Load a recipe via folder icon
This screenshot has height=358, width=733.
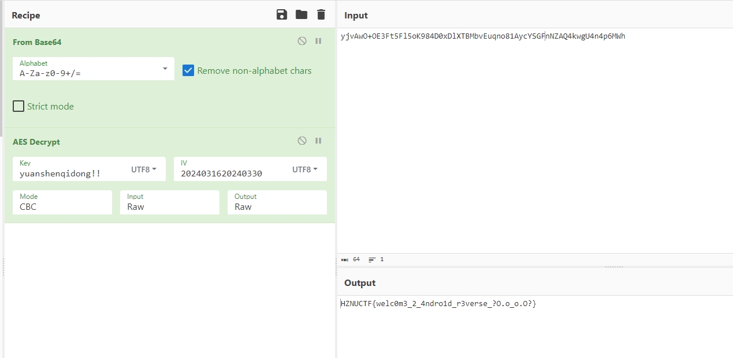point(302,15)
